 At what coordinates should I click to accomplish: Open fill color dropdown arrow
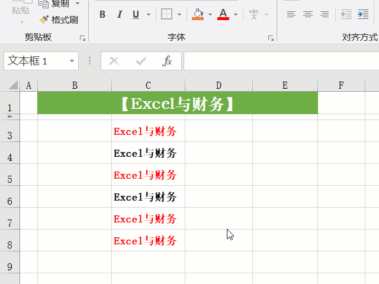click(x=210, y=14)
